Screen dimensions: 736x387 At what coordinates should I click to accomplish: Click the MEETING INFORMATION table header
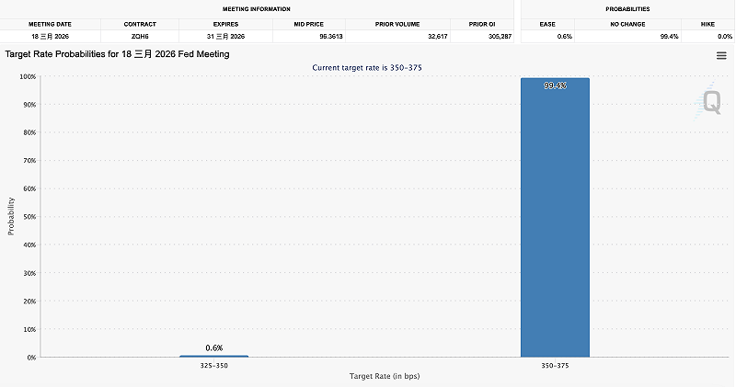point(257,8)
